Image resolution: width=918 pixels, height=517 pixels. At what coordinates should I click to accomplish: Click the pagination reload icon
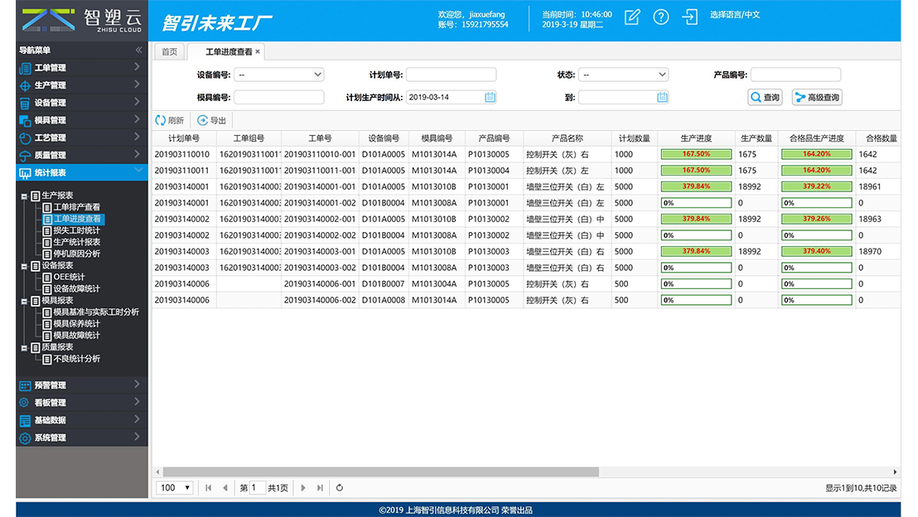tap(340, 488)
